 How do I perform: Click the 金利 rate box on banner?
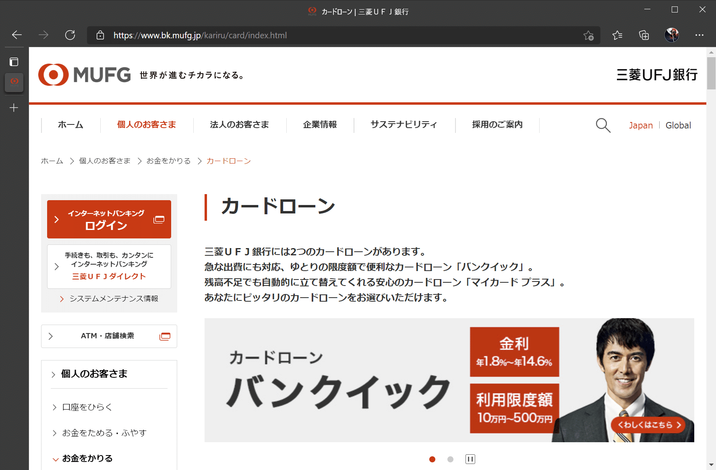click(x=515, y=352)
